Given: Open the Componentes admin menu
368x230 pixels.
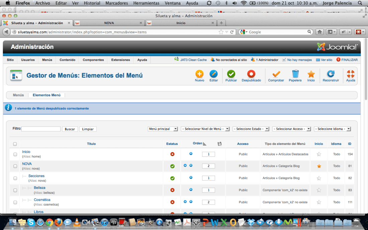Looking at the screenshot, I should (x=93, y=60).
